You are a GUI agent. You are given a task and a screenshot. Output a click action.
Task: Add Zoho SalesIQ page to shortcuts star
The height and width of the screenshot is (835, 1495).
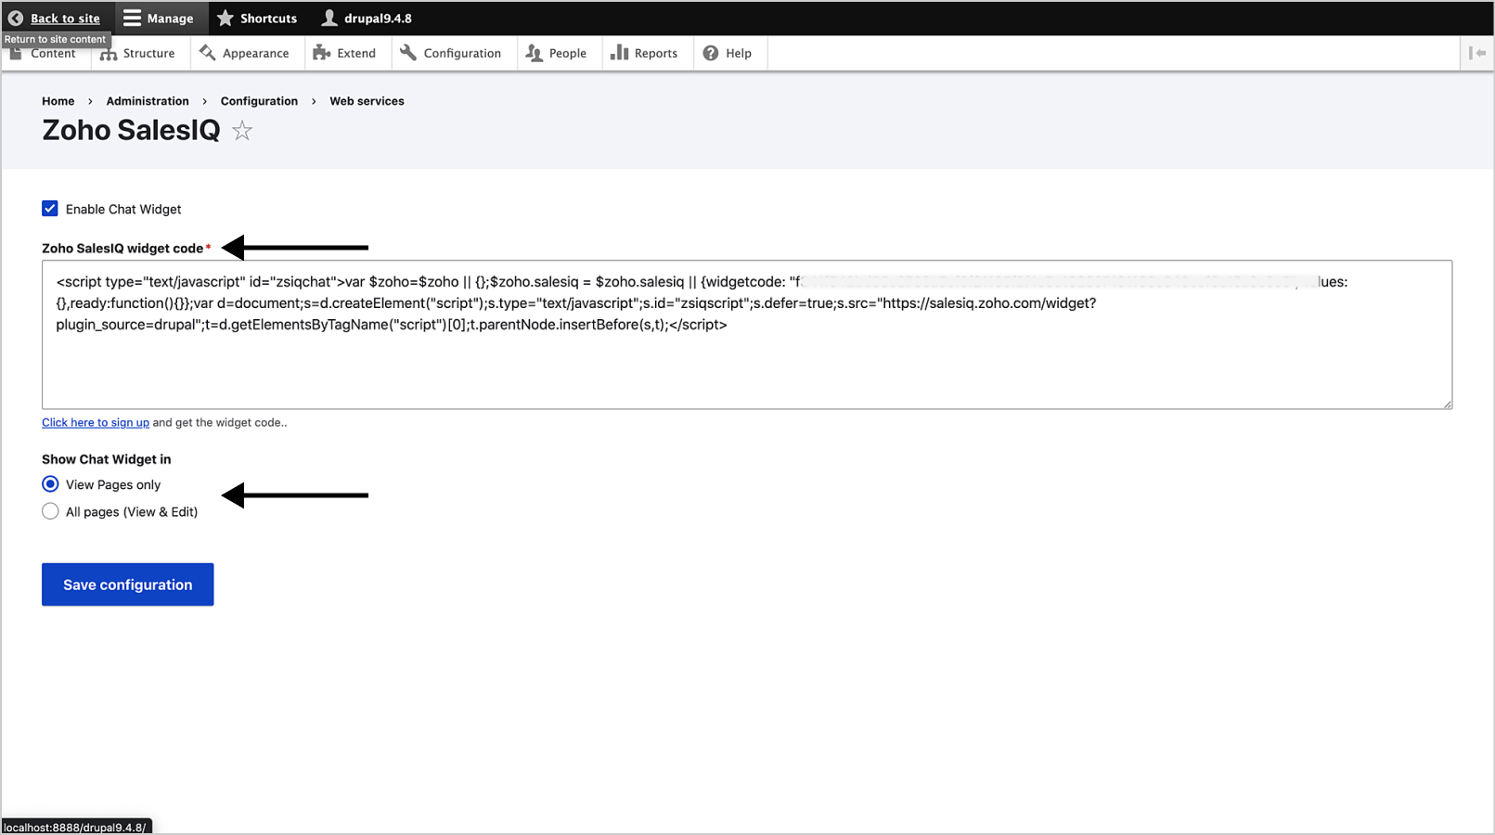point(242,131)
